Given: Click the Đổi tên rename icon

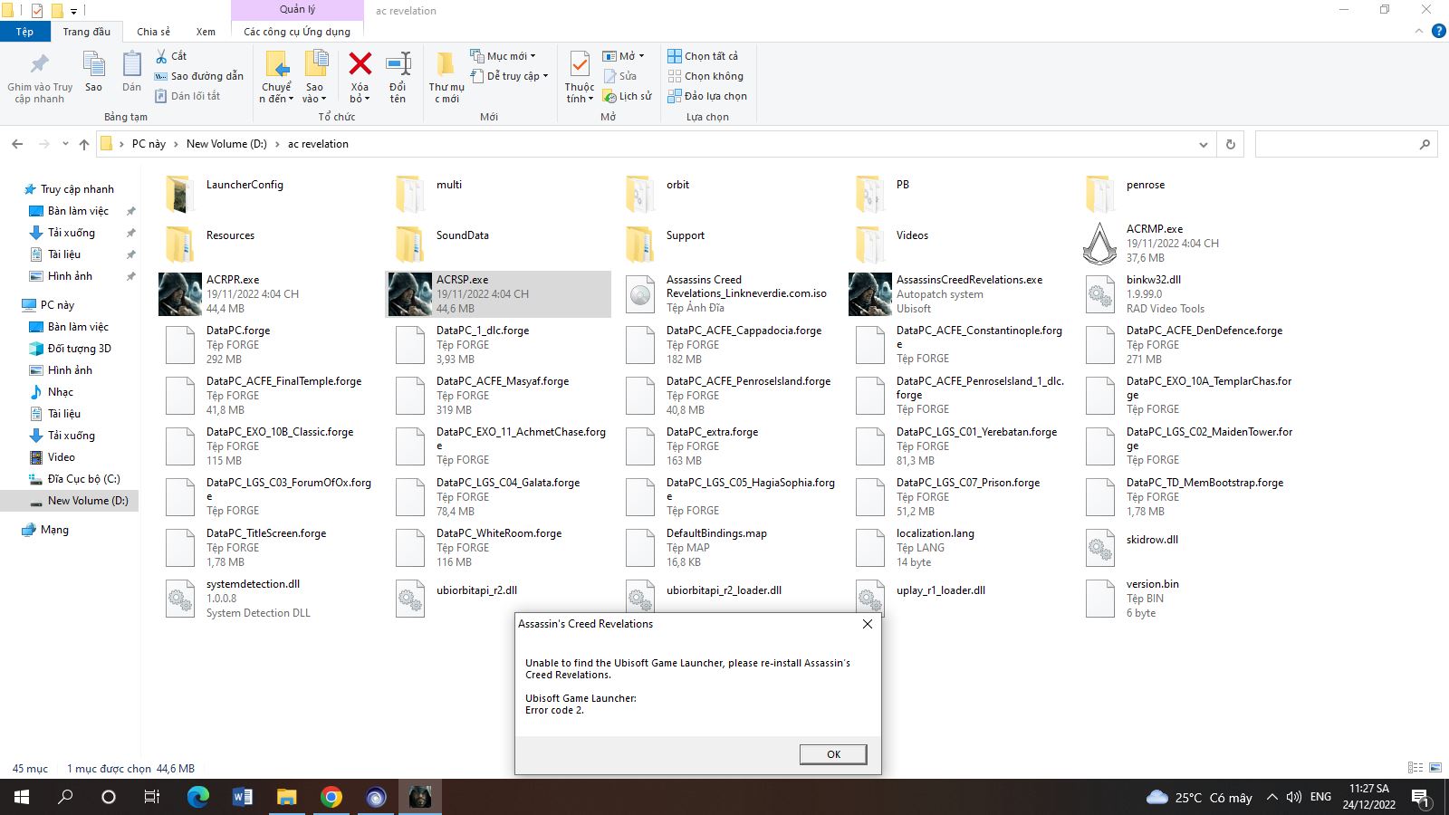Looking at the screenshot, I should tap(398, 63).
